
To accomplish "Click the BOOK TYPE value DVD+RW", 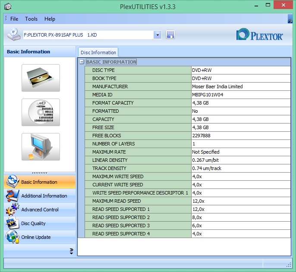I will click(x=202, y=78).
